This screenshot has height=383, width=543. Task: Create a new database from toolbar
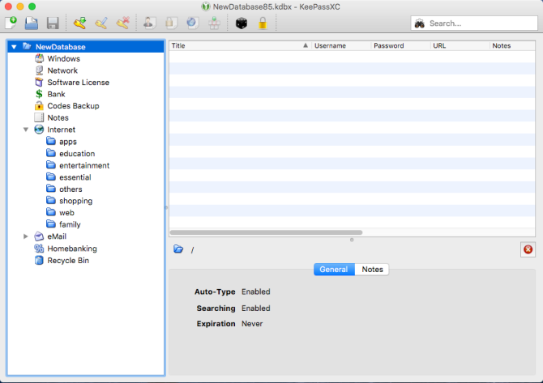[11, 23]
